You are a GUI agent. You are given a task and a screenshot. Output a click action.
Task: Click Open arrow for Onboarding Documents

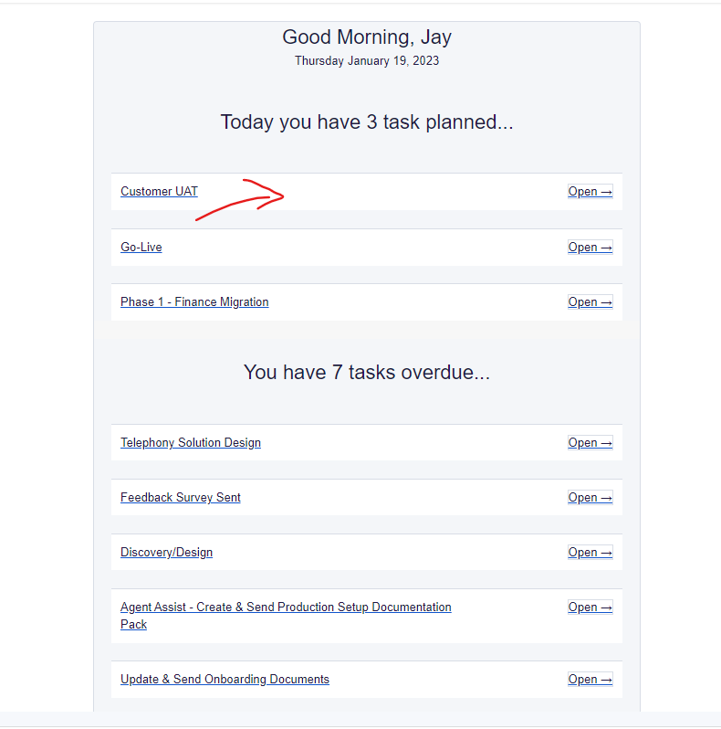coord(590,680)
